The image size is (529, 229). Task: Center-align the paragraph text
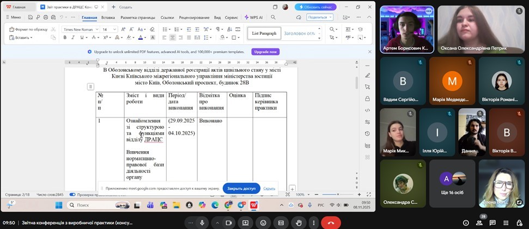[x=172, y=38]
